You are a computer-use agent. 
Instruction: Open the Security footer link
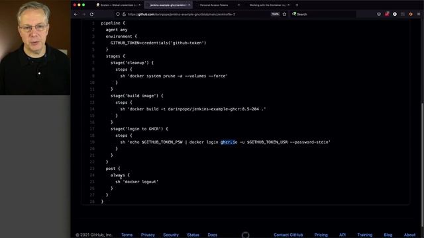point(171,235)
